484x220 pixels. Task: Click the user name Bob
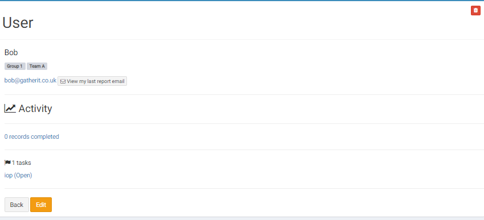click(11, 53)
